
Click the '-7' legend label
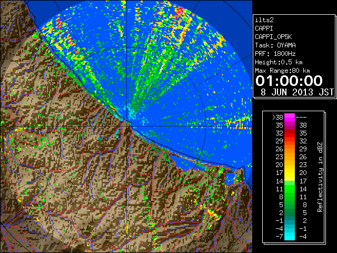[279, 237]
